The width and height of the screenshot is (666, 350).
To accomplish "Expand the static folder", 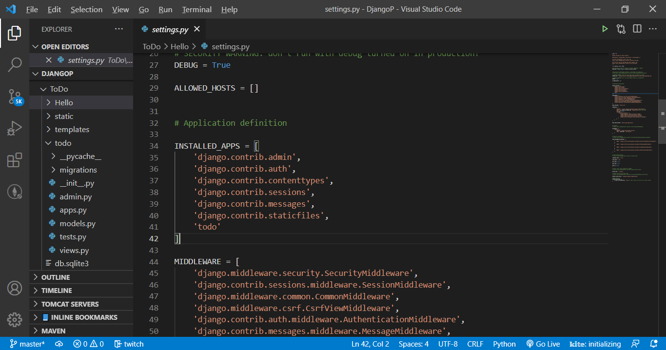I will point(81,116).
